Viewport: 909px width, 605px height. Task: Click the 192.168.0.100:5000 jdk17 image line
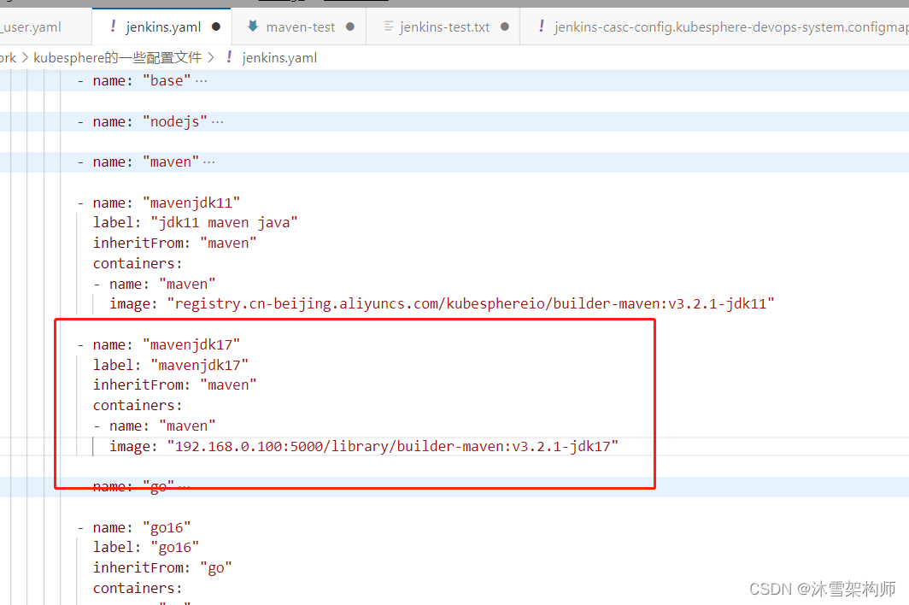click(364, 447)
